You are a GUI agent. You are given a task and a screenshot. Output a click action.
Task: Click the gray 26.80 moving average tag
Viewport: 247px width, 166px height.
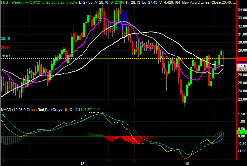pos(242,69)
